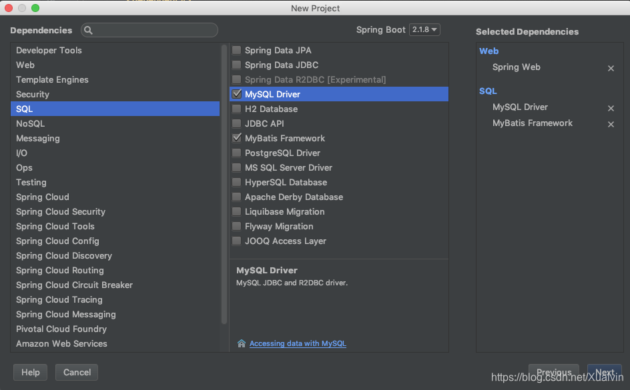Check the Spring Data JPA checkbox
Screen dimensions: 630x390
(237, 50)
